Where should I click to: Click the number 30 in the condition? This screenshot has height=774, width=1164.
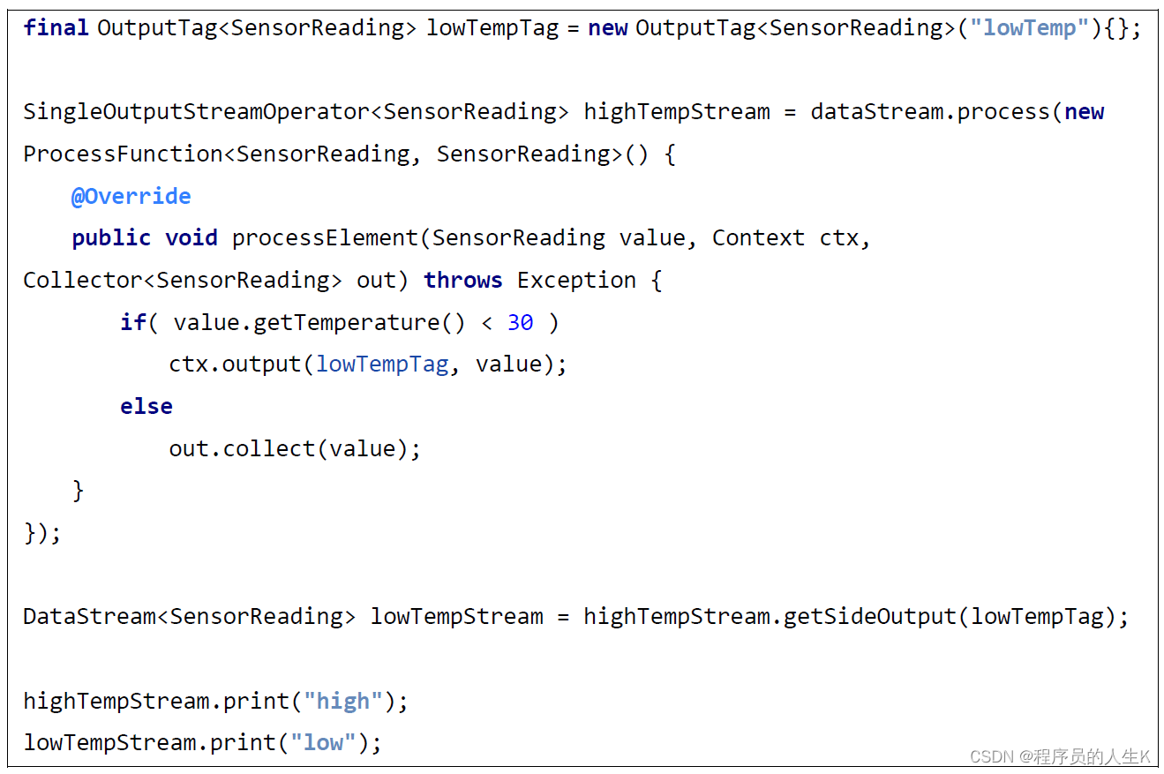click(520, 323)
